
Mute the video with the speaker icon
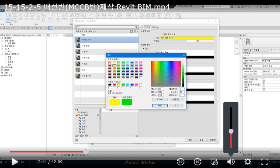click(x=231, y=162)
